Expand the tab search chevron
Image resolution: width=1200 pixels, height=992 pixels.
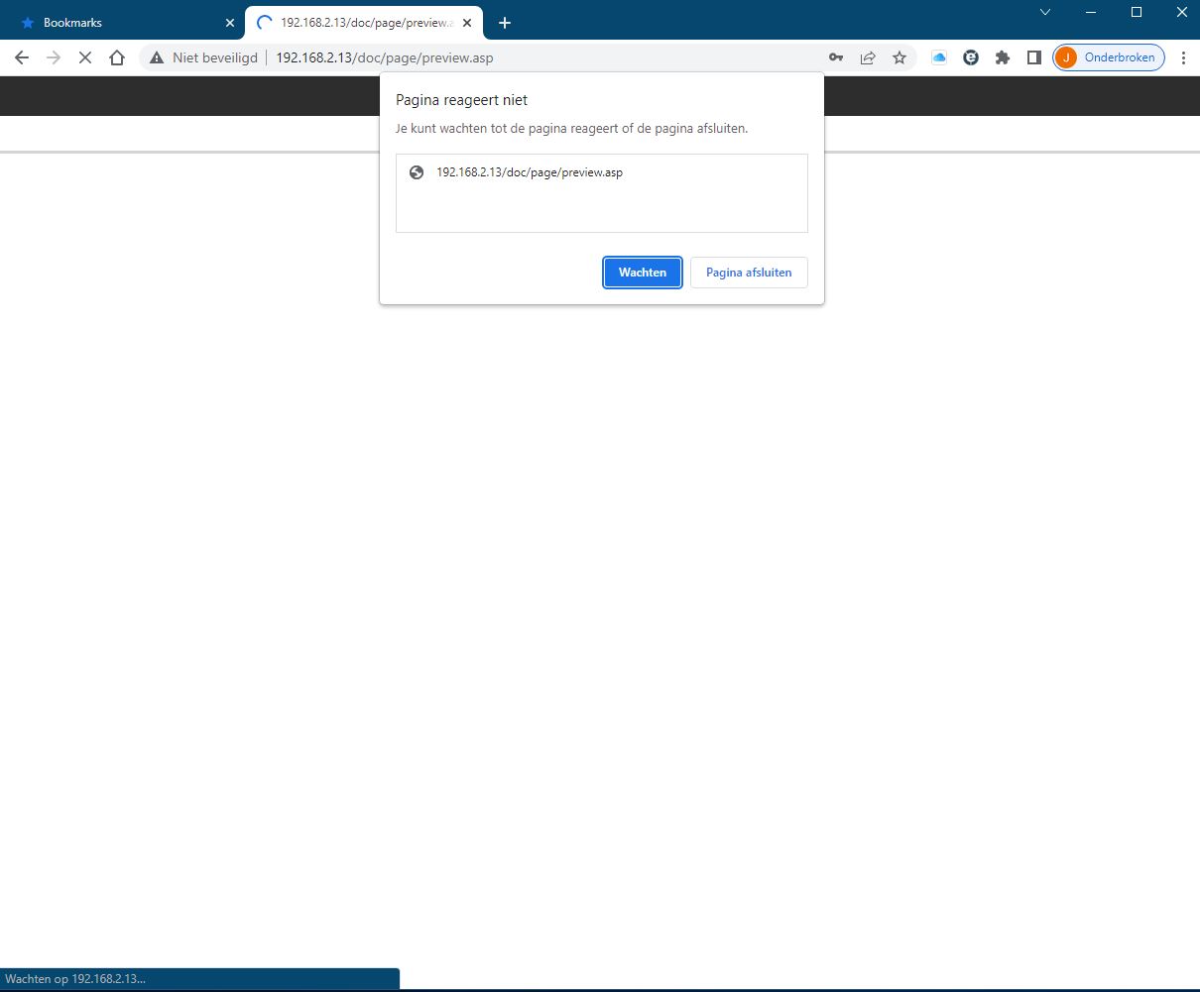point(1044,12)
